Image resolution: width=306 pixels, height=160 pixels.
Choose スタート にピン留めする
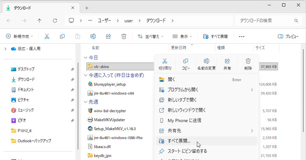coord(207,151)
